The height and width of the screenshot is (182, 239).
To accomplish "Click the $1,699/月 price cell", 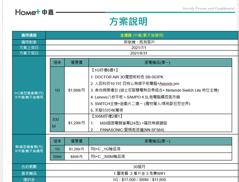I will pos(76,90).
